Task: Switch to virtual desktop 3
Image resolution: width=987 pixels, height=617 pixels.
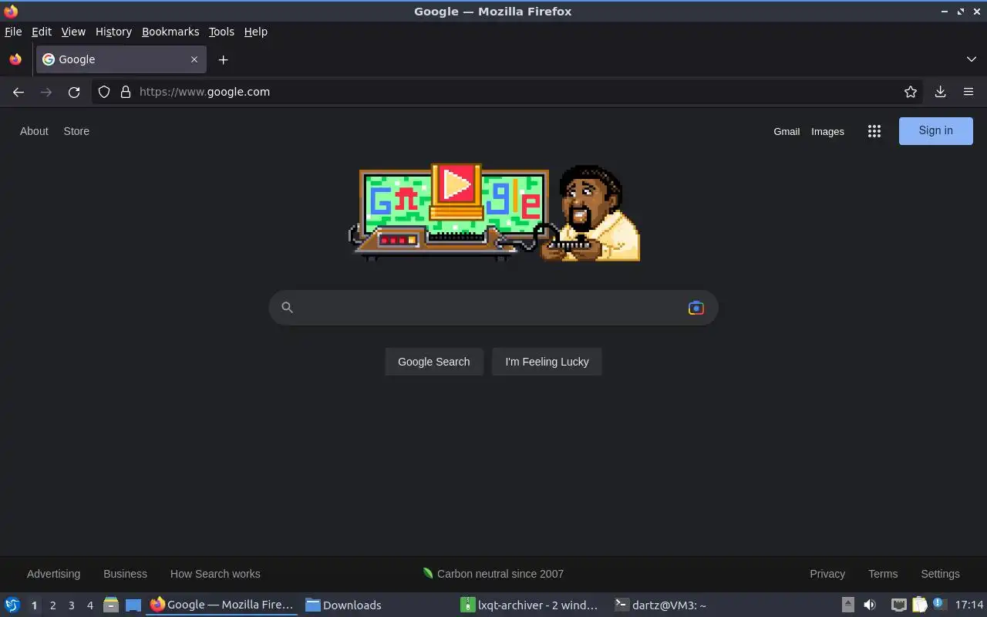Action: pos(72,605)
